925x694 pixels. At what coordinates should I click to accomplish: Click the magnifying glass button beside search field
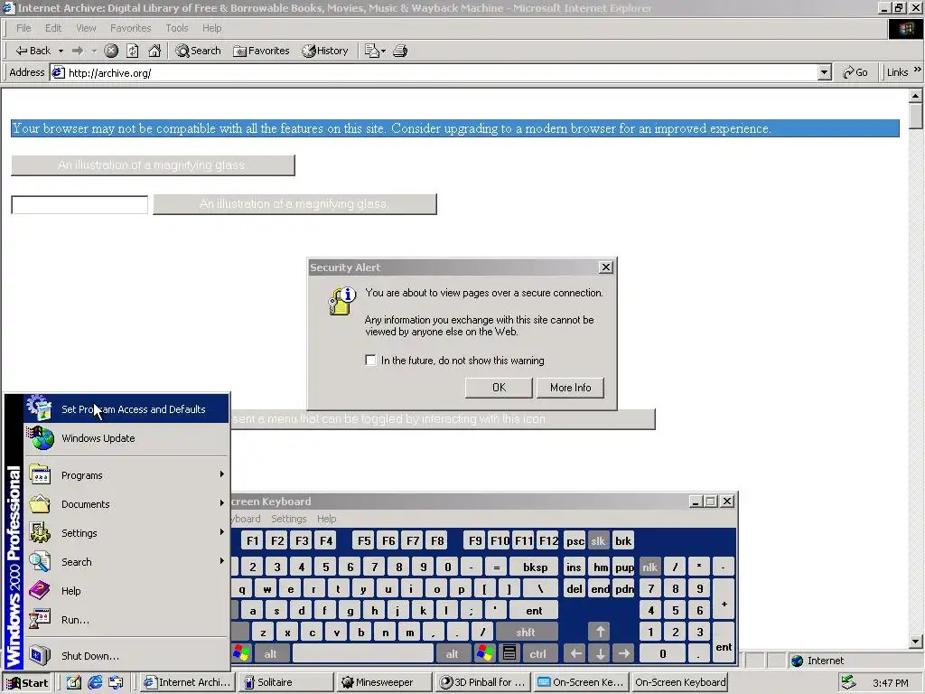pyautogui.click(x=295, y=204)
